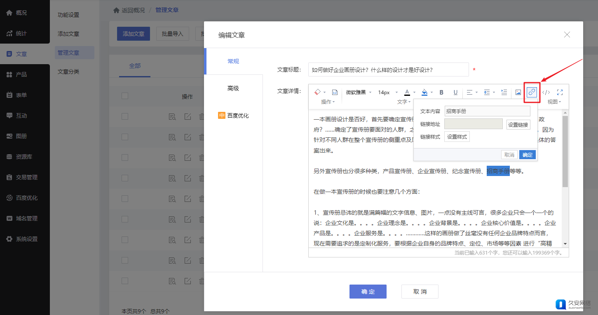This screenshot has height=315, width=598.
Task: Switch to the 常规 tab
Action: (x=233, y=61)
